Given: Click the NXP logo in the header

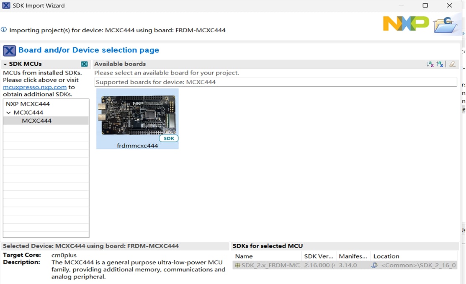Looking at the screenshot, I should pos(406,23).
